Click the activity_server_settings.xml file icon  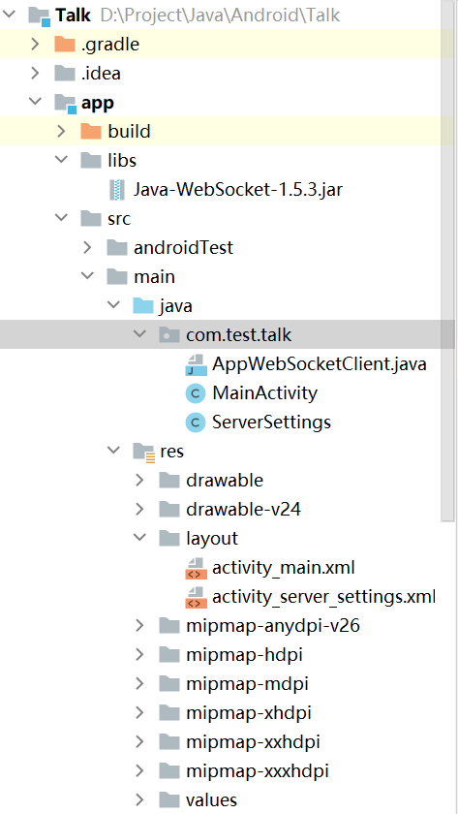(x=196, y=597)
